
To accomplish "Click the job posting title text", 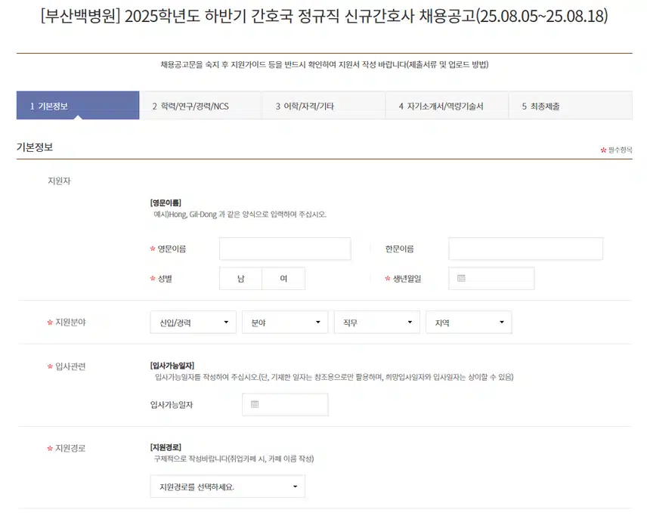I will tap(324, 16).
